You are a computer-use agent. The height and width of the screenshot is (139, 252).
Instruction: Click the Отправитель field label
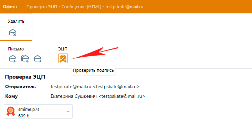[x=20, y=87]
